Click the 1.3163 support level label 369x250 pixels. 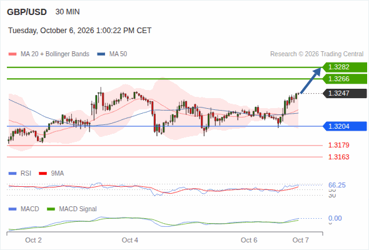[x=338, y=157]
